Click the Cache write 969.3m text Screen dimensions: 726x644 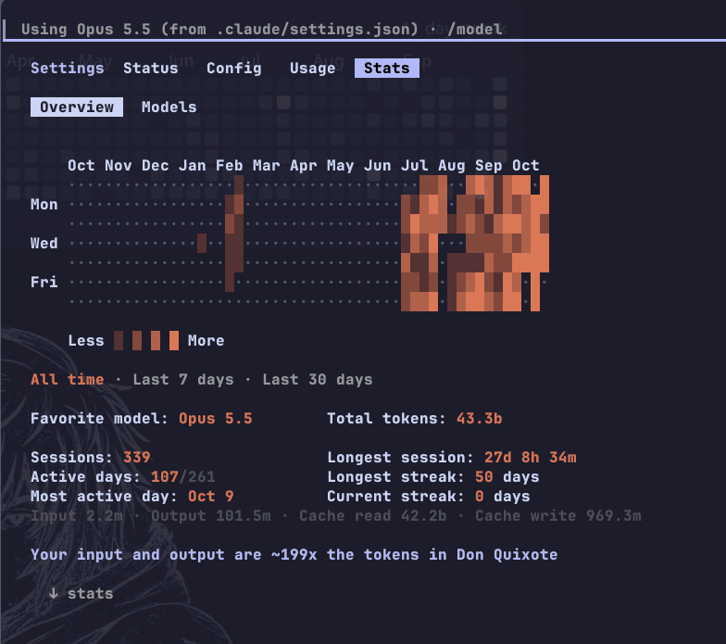pos(557,515)
